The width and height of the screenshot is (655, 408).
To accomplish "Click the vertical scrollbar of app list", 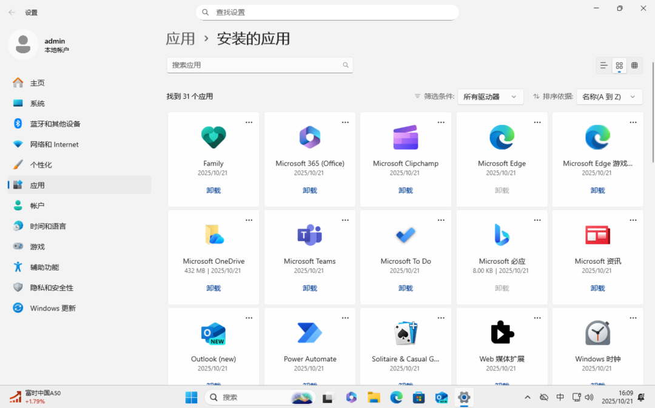I will pos(653,112).
